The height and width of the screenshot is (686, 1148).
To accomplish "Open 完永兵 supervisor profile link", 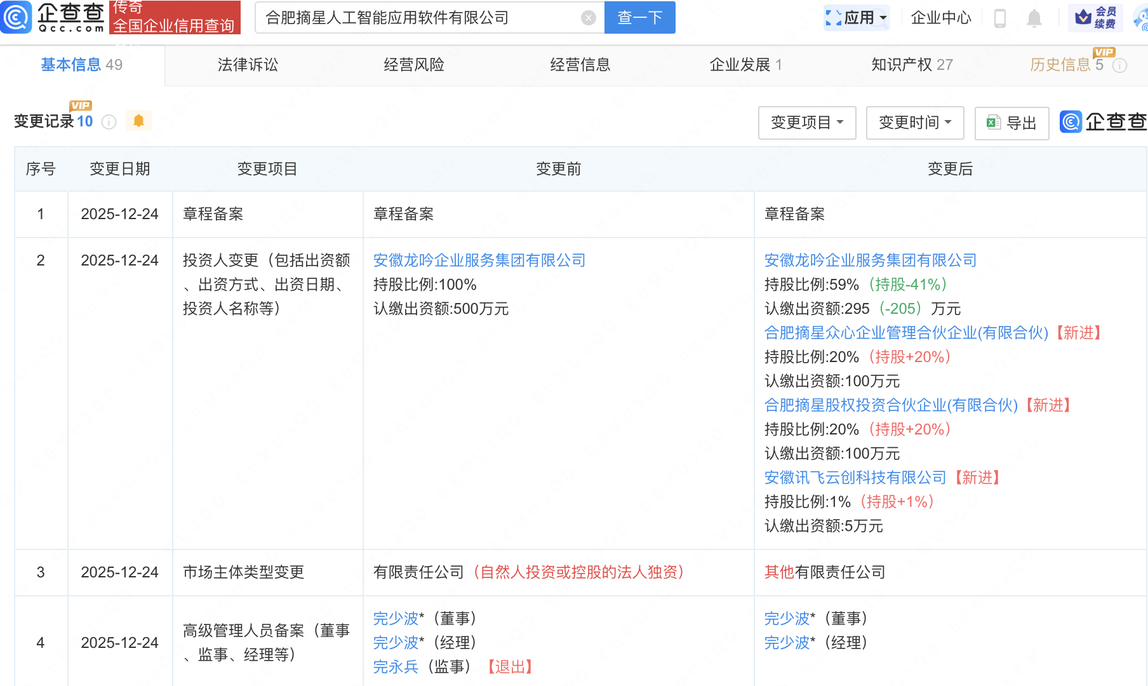I will point(396,667).
